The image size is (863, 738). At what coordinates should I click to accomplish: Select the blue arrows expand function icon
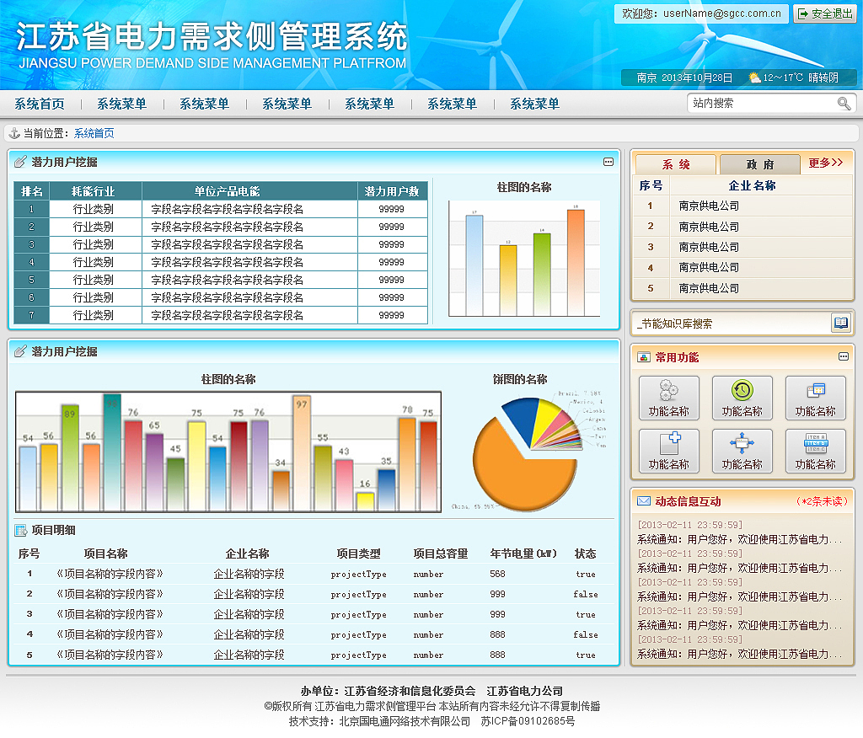click(x=742, y=444)
